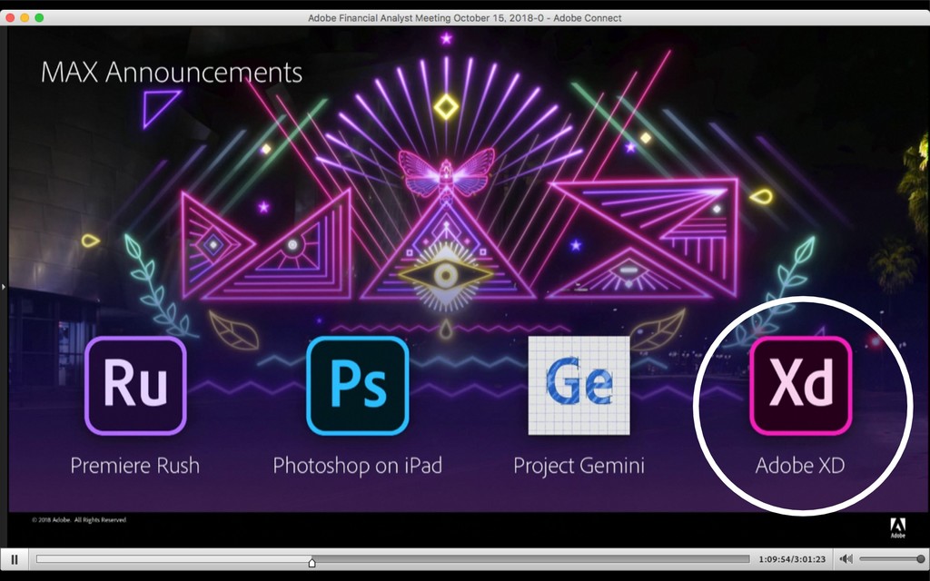Click the Project Gemini Ge icon
This screenshot has width=930, height=581.
579,385
